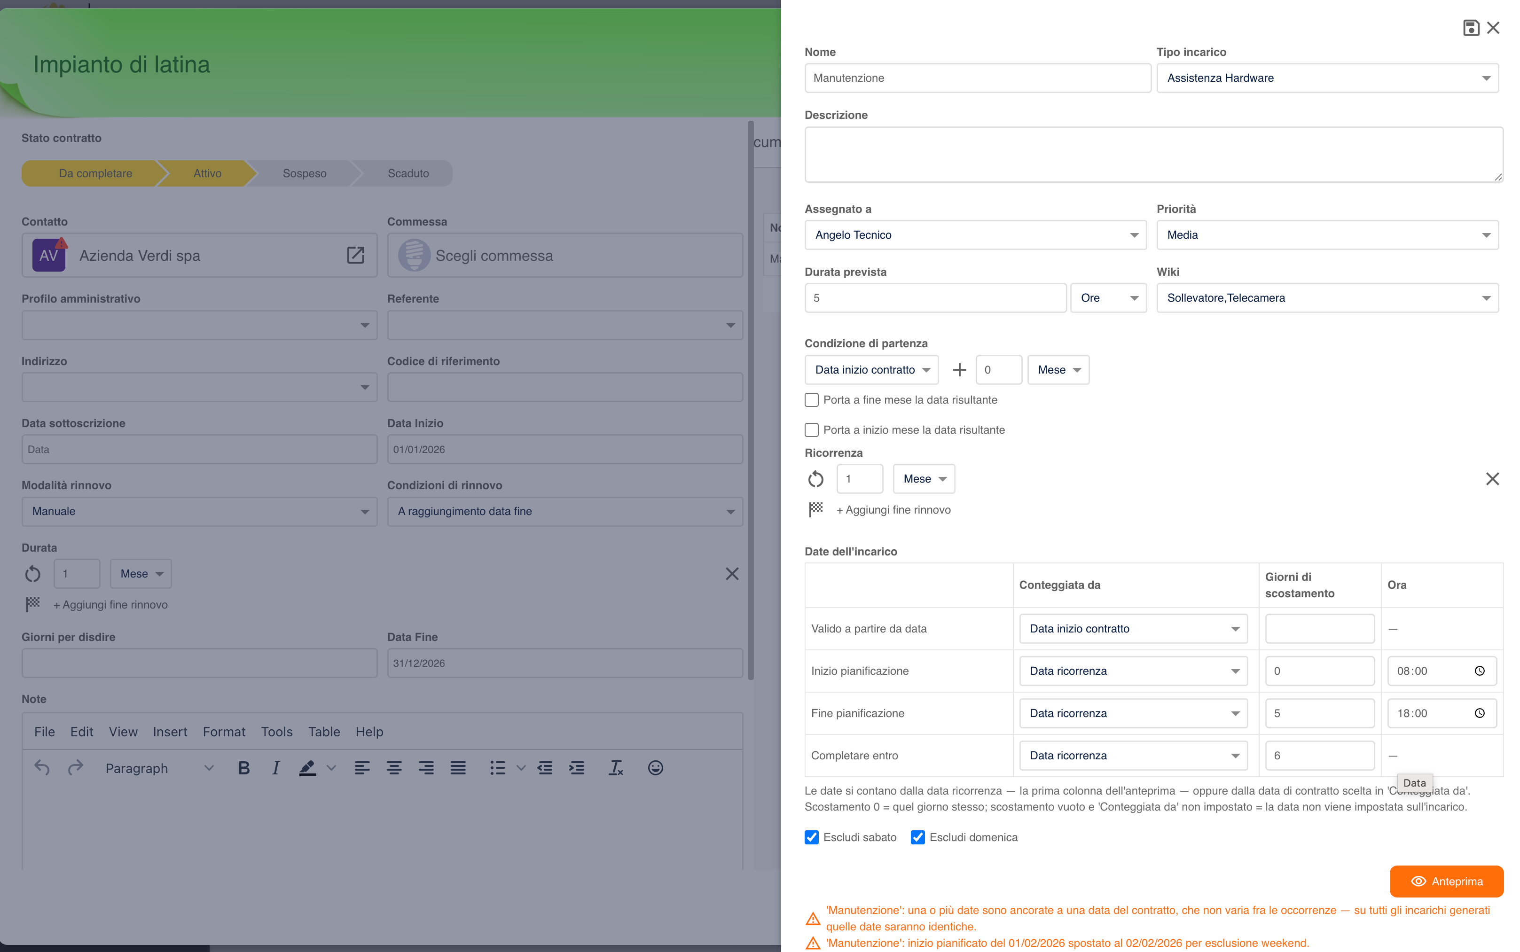Open Tools menu in Note editor
Image resolution: width=1520 pixels, height=952 pixels.
[277, 732]
